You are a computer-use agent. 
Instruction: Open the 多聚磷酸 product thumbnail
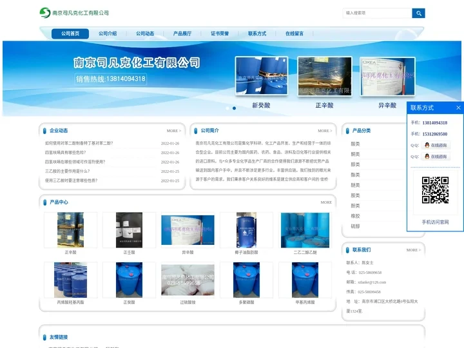[246, 280]
